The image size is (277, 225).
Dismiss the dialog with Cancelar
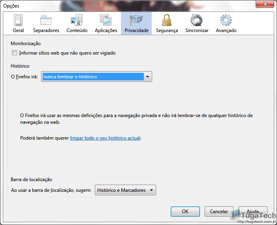[219, 212]
